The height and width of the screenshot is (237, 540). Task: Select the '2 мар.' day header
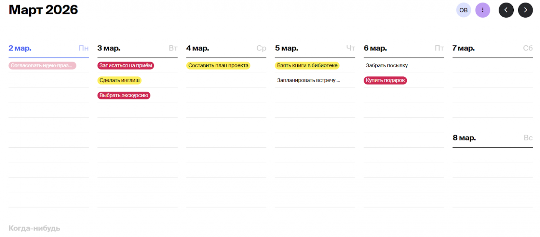[20, 48]
